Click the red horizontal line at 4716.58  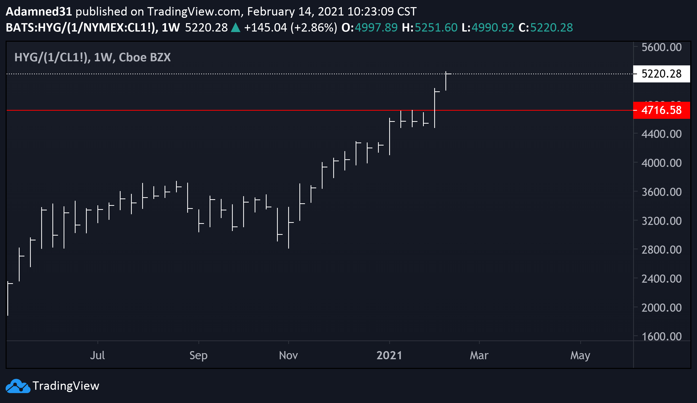pos(320,110)
